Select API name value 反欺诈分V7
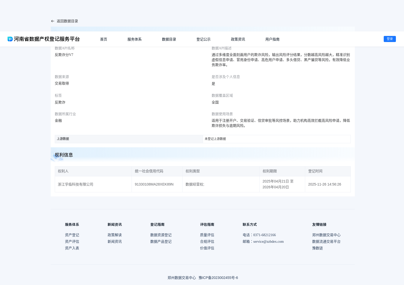Screen dimensions: 404x285 point(64,55)
